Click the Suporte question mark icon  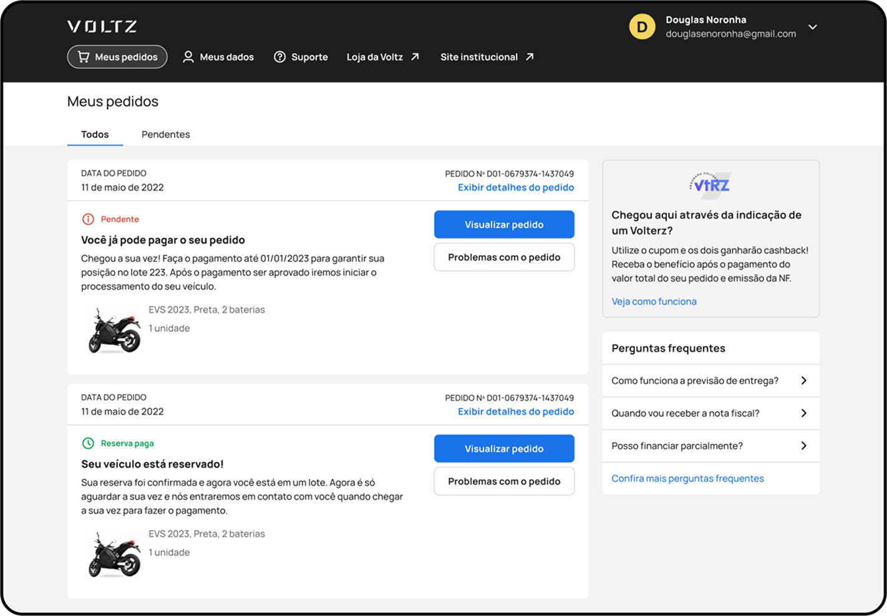[x=280, y=57]
